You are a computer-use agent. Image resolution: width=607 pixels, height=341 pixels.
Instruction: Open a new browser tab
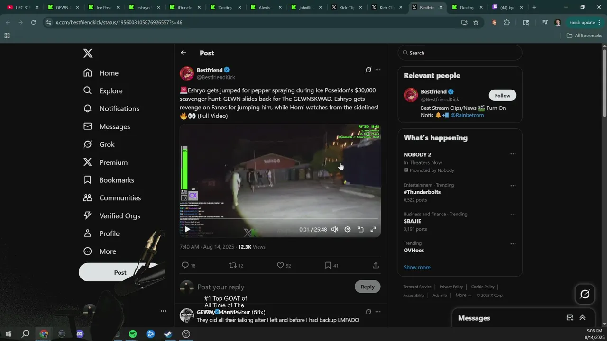point(534,7)
